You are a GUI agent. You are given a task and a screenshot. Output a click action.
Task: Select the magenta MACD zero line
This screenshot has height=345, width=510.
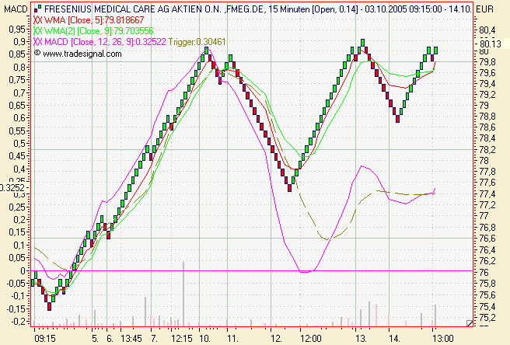252,270
